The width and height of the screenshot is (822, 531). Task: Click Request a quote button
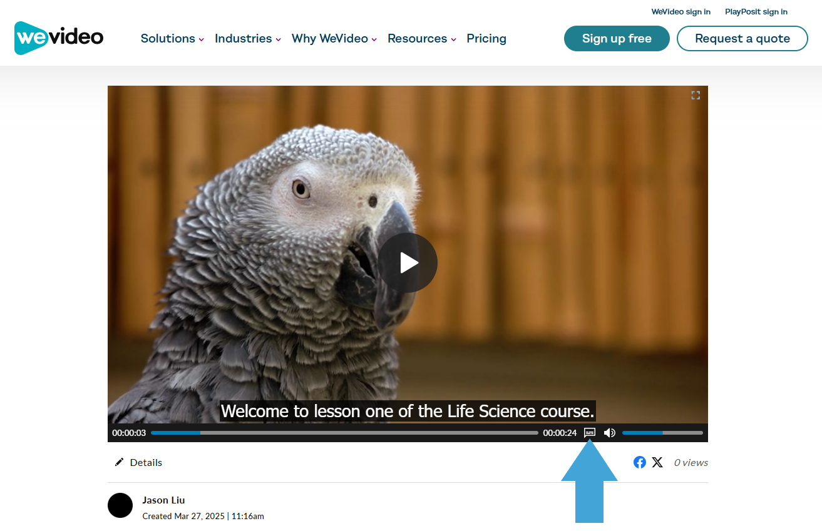coord(742,38)
